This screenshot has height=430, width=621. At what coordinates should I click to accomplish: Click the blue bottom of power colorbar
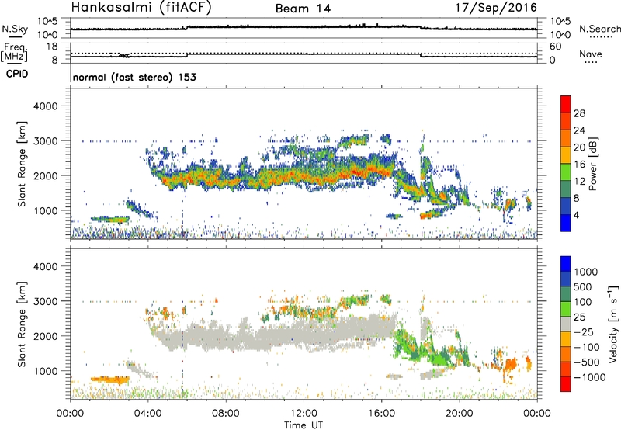click(x=566, y=223)
